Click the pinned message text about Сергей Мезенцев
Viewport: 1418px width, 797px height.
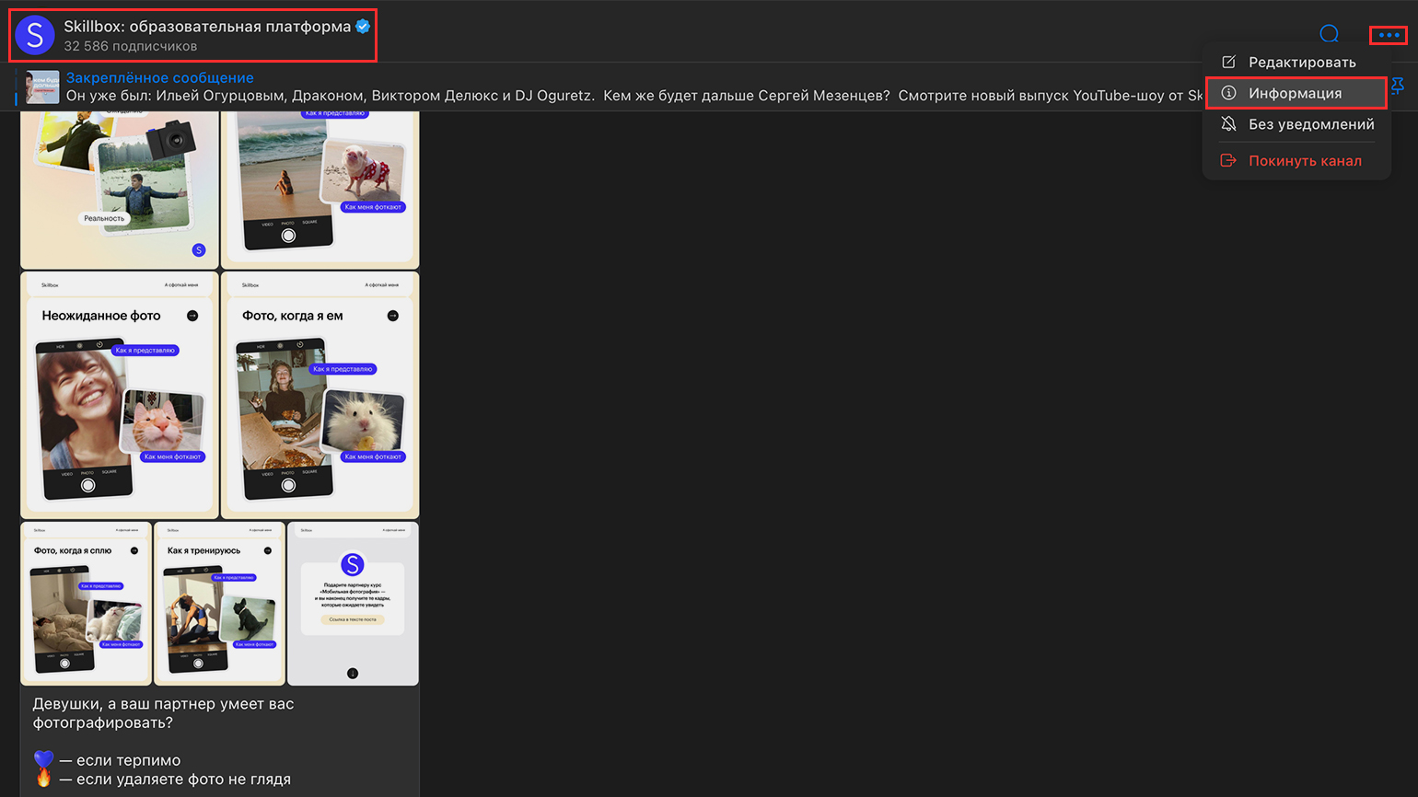[634, 96]
